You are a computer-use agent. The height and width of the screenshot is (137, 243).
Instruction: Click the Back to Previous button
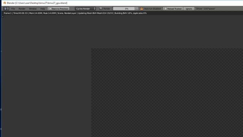pyautogui.click(x=58, y=9)
